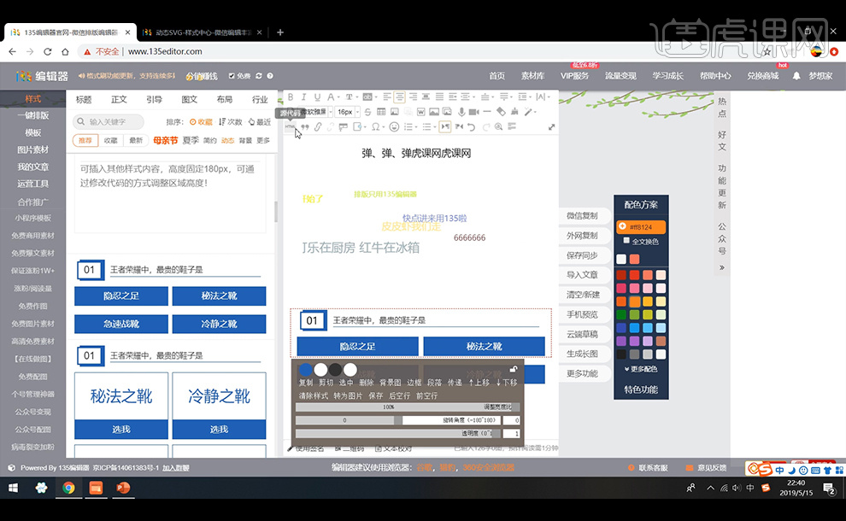Open Chrome from Windows taskbar
This screenshot has width=846, height=521.
click(68, 488)
